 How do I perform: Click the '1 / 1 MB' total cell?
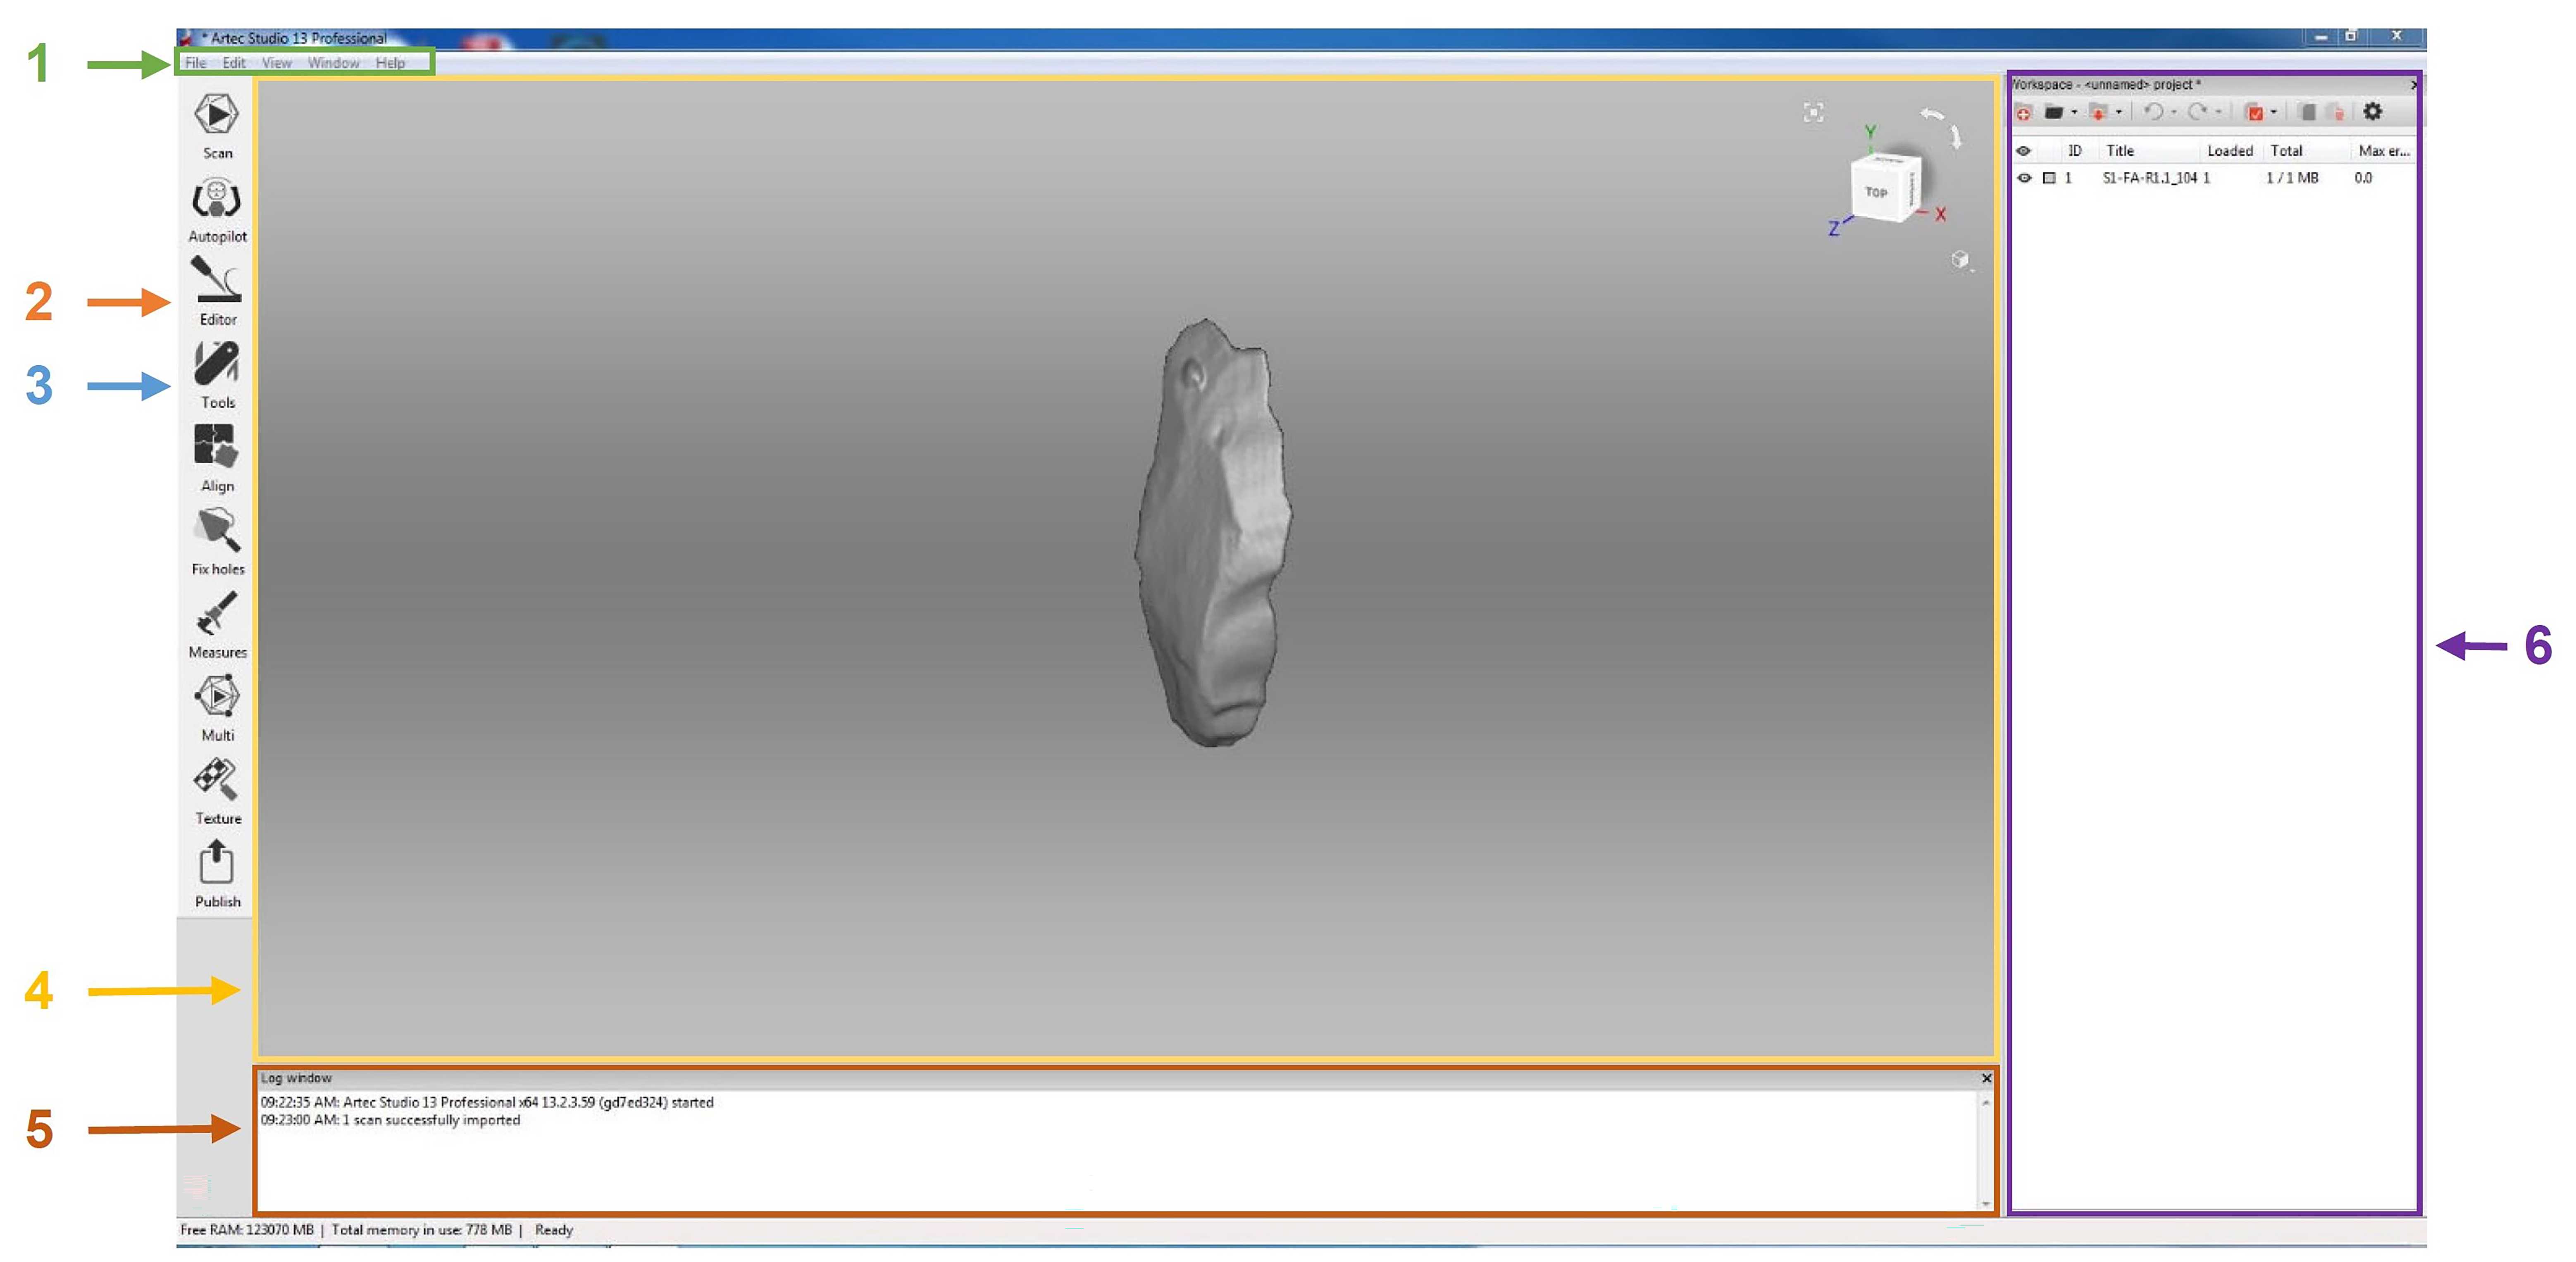2292,178
